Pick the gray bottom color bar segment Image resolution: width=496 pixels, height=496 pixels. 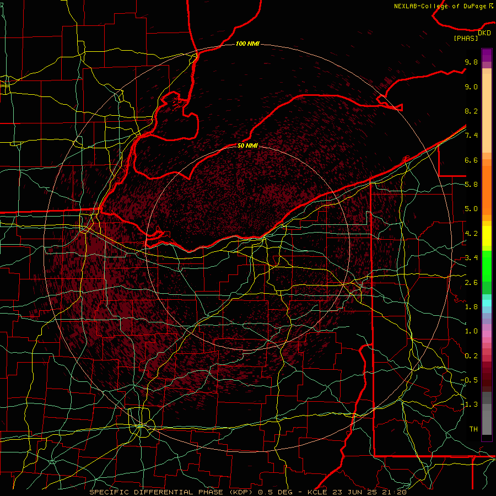(x=487, y=422)
